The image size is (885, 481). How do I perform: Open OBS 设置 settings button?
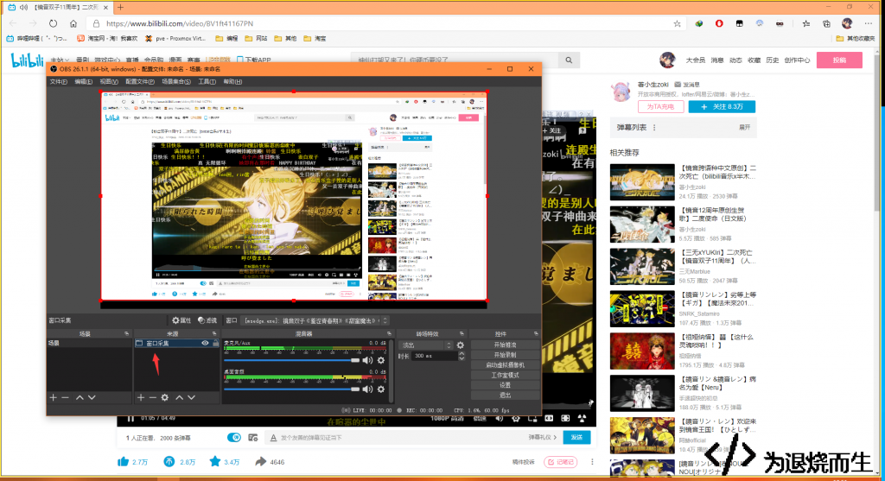pyautogui.click(x=505, y=385)
